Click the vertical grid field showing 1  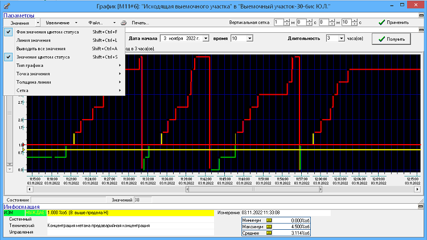coord(279,22)
